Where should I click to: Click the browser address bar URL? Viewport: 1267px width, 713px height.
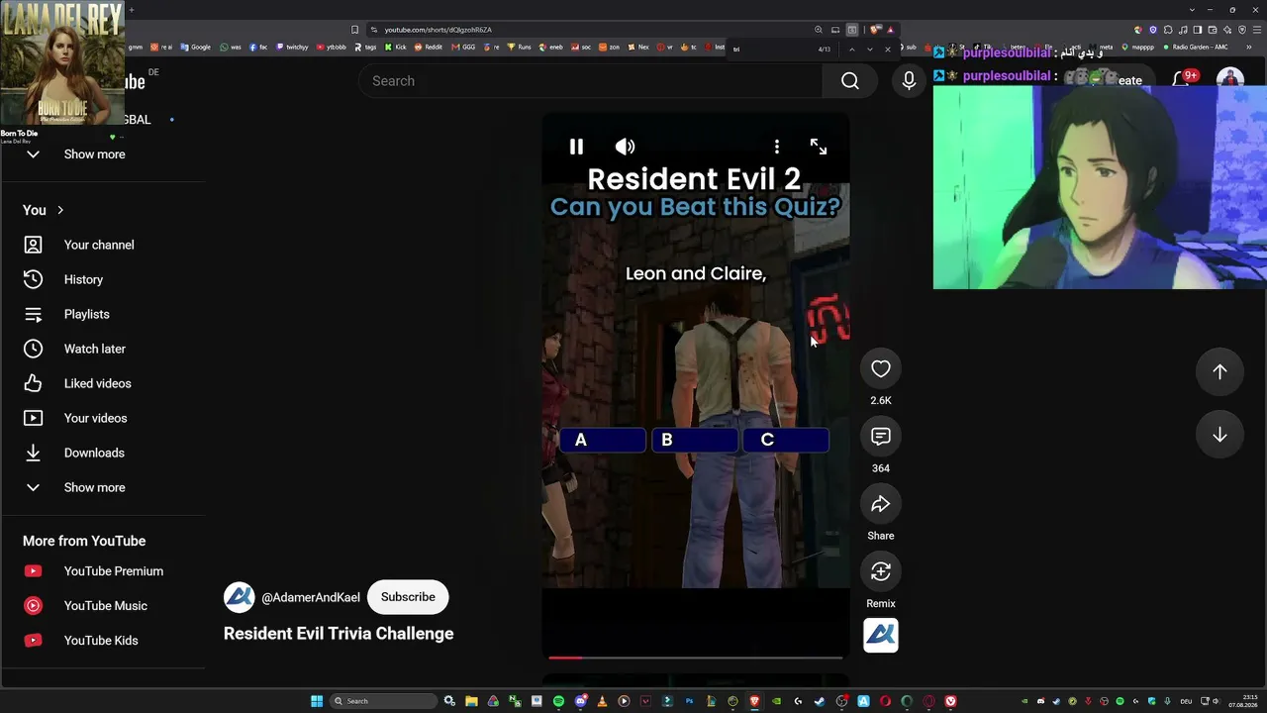point(439,30)
